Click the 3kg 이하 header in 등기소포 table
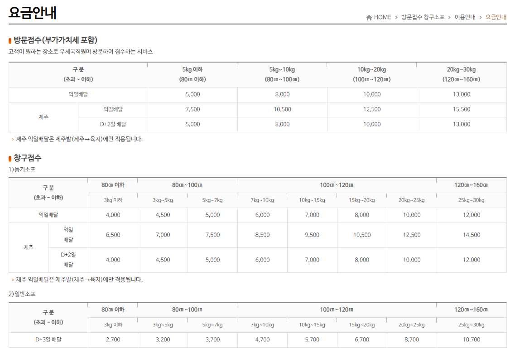This screenshot has width=515, height=354. point(113,200)
